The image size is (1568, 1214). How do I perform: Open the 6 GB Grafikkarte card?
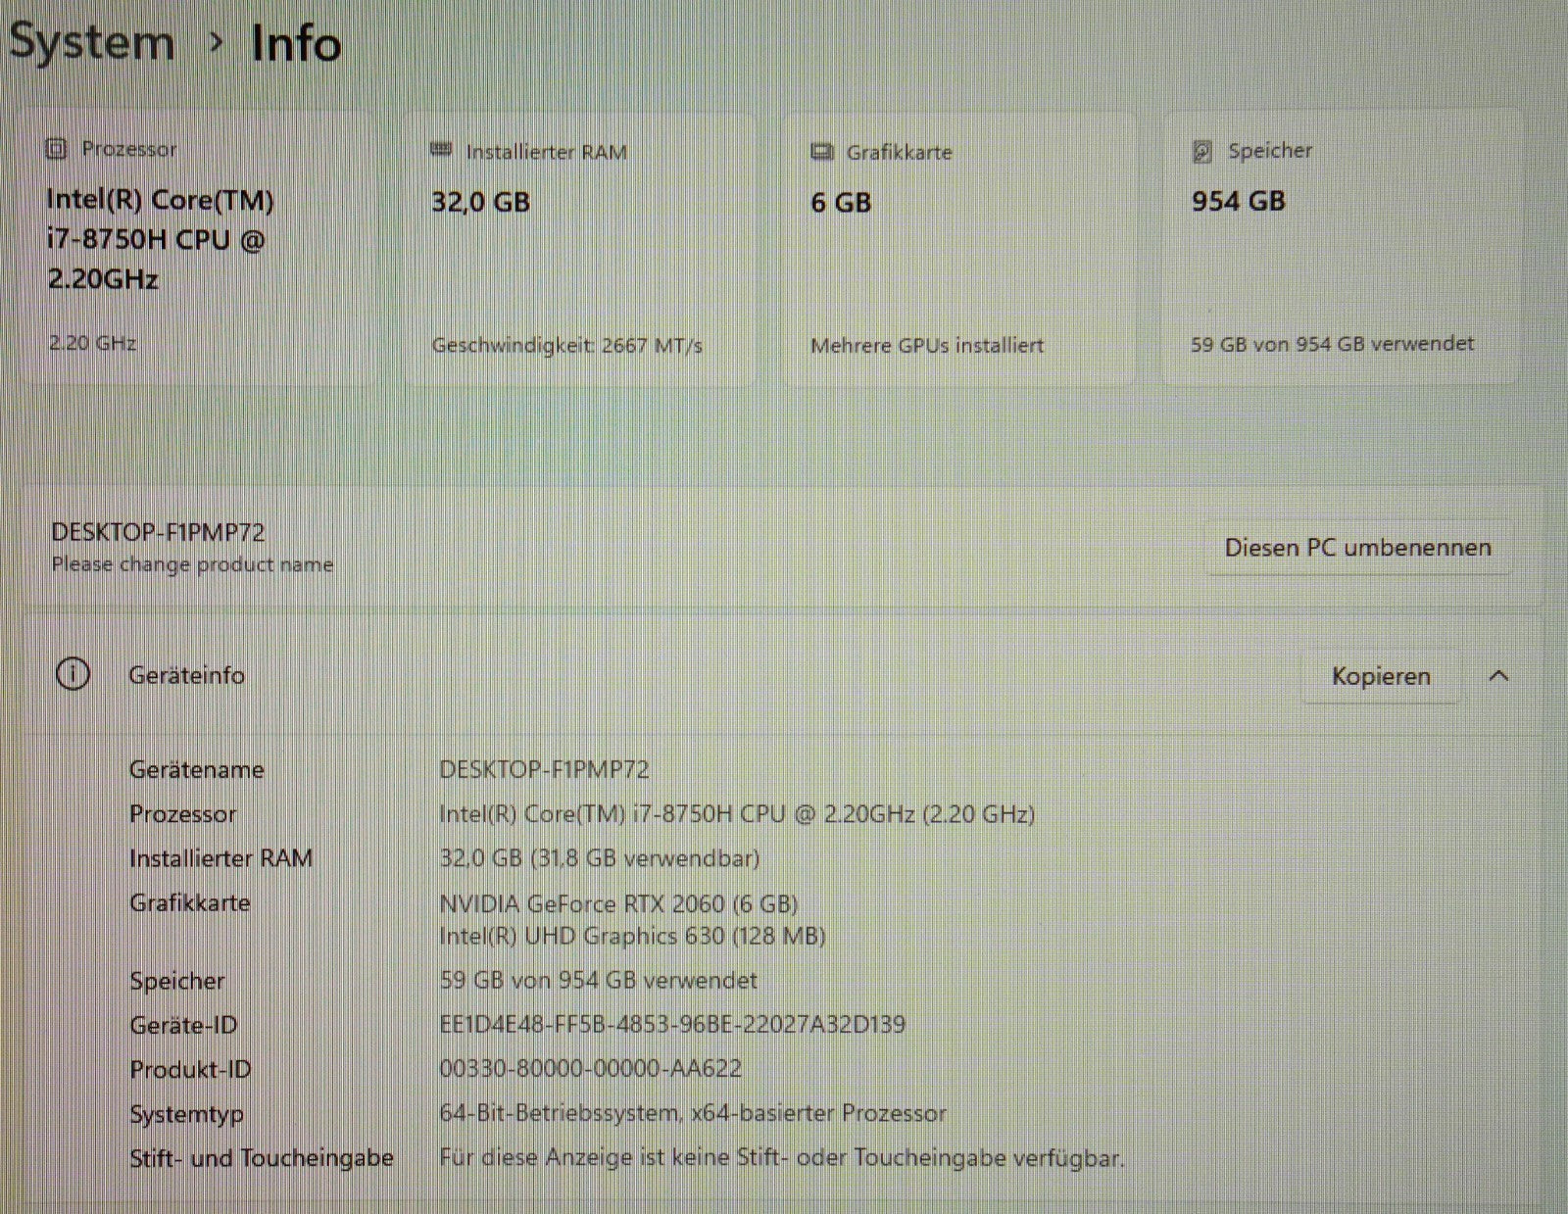[x=958, y=247]
